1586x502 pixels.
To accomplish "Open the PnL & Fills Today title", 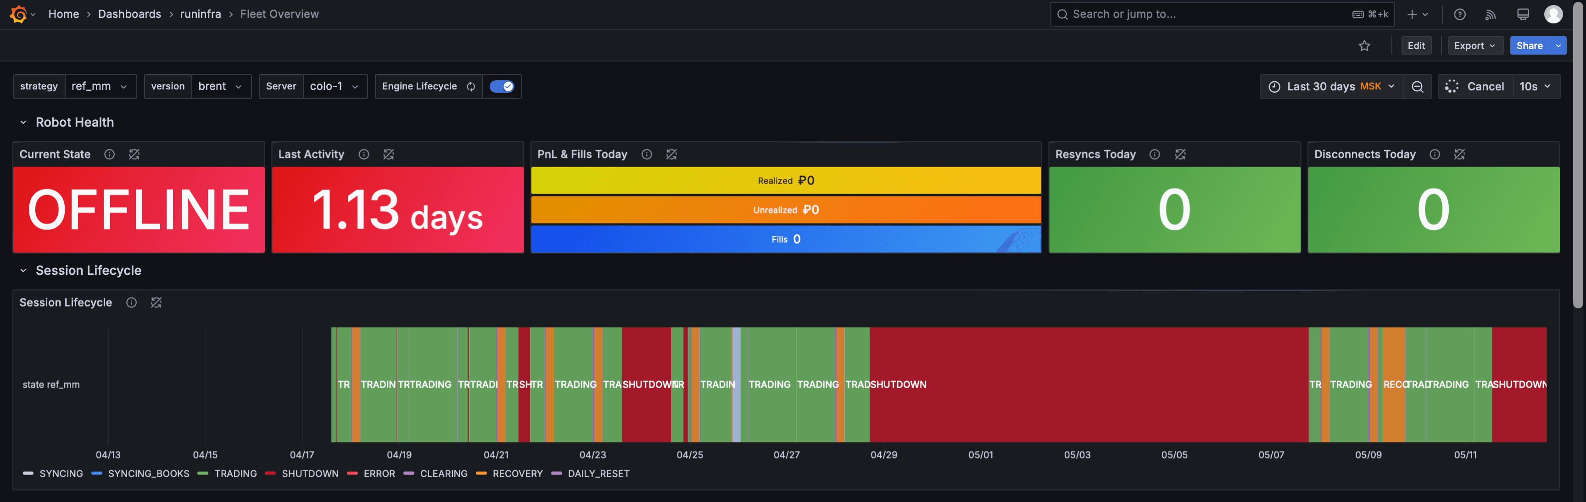I will pos(582,155).
